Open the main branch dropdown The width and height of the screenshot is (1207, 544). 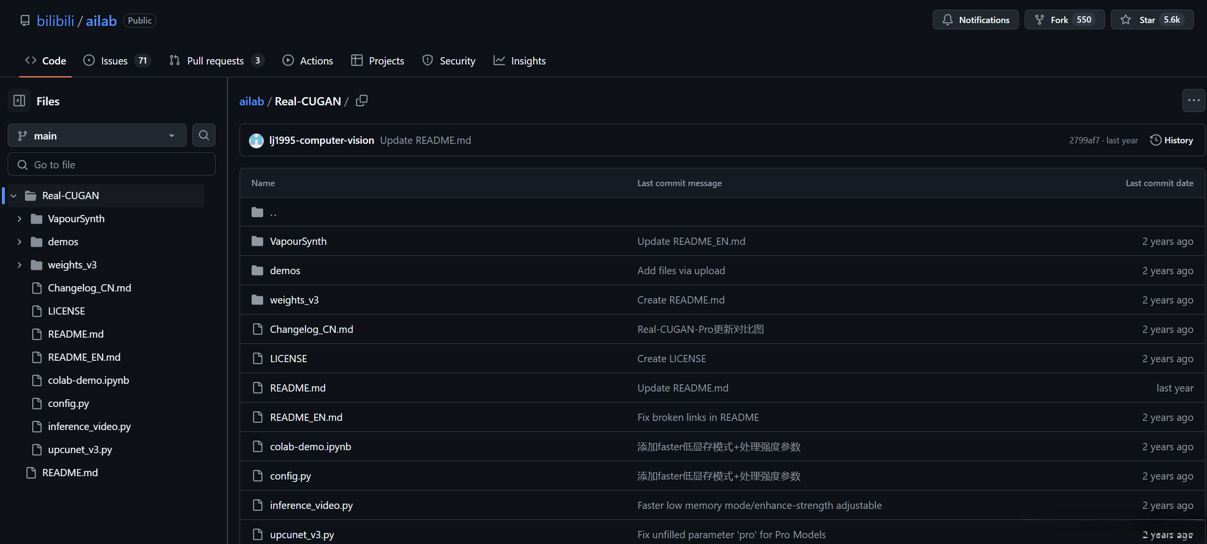[97, 136]
